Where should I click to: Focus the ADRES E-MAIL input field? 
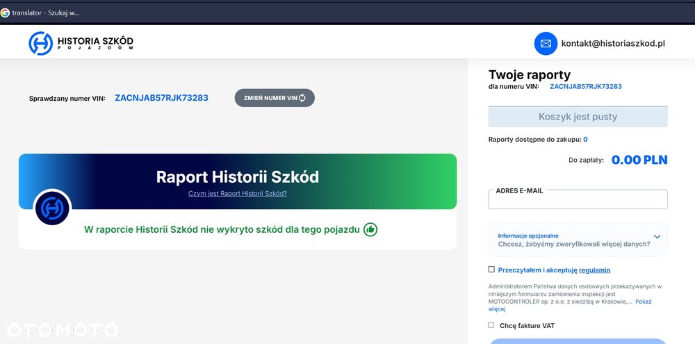point(578,199)
